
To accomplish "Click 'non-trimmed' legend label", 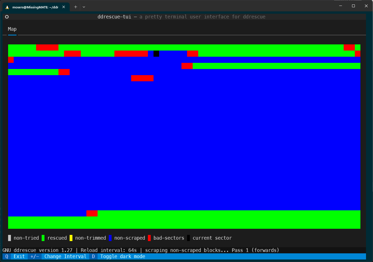I will [91, 238].
